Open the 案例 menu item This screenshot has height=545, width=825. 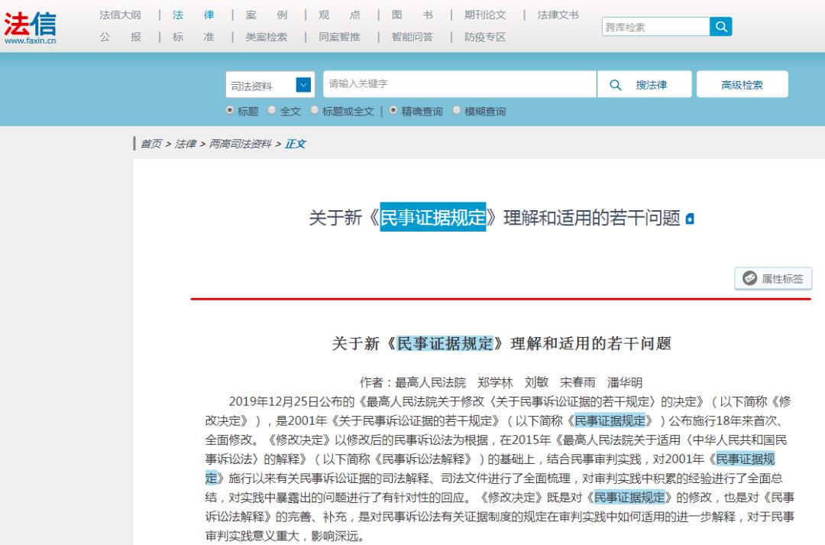[267, 15]
